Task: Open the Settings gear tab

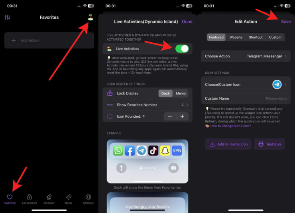Action: (88, 199)
